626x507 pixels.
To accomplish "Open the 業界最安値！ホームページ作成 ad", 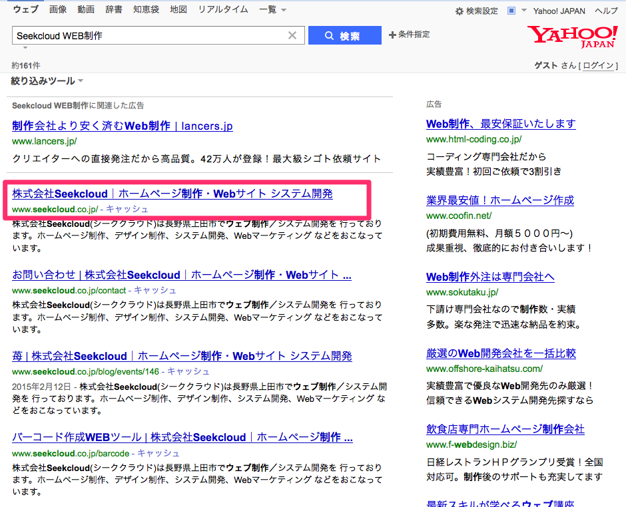I will pyautogui.click(x=500, y=200).
